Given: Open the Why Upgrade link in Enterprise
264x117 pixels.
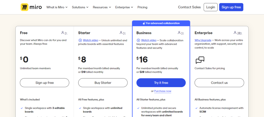Looking at the screenshot, I should pos(203,40).
